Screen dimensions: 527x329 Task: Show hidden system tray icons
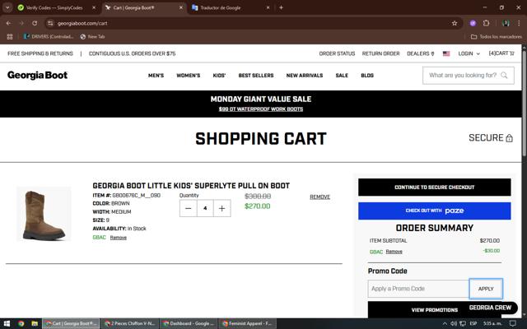tap(445, 323)
